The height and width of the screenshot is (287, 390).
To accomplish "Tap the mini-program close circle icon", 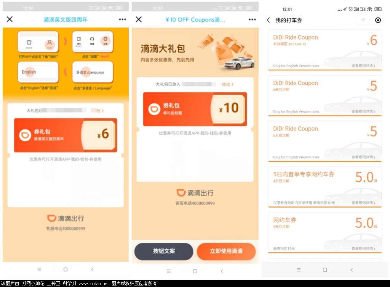I will (377, 20).
